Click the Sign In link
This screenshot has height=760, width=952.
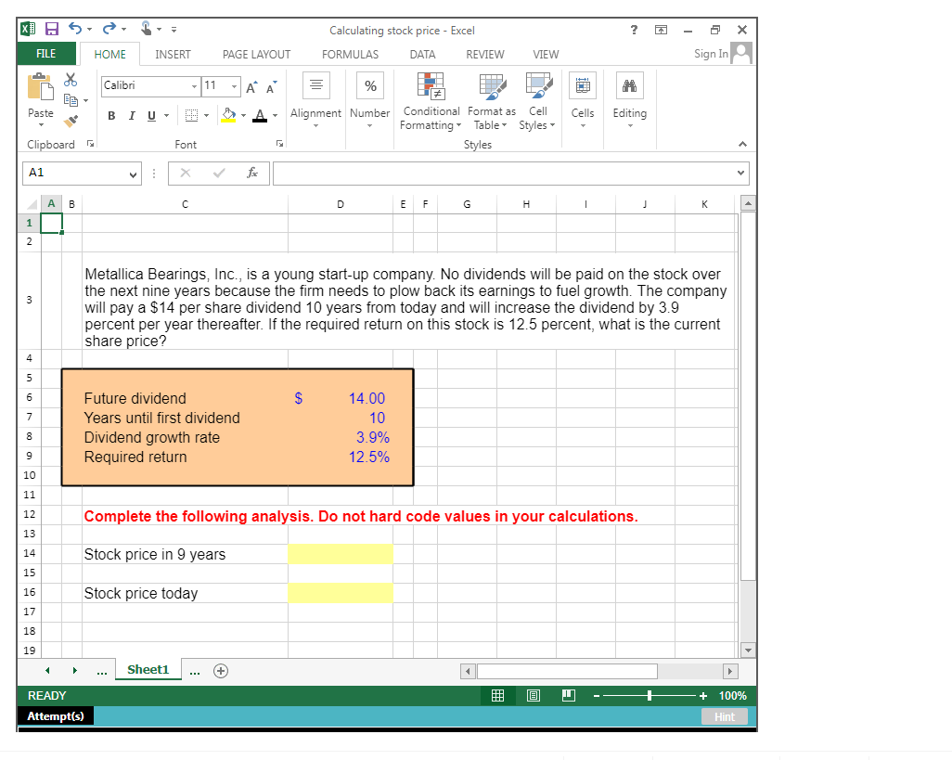[711, 54]
